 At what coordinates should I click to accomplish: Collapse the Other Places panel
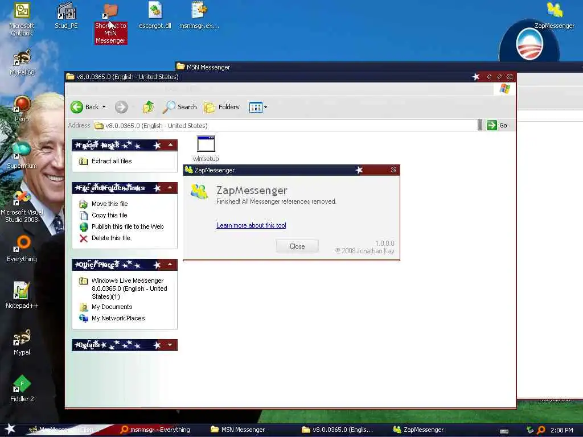click(170, 265)
